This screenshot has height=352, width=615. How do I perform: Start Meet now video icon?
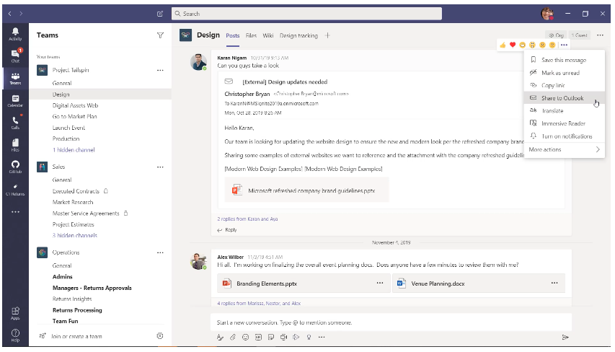(283, 337)
